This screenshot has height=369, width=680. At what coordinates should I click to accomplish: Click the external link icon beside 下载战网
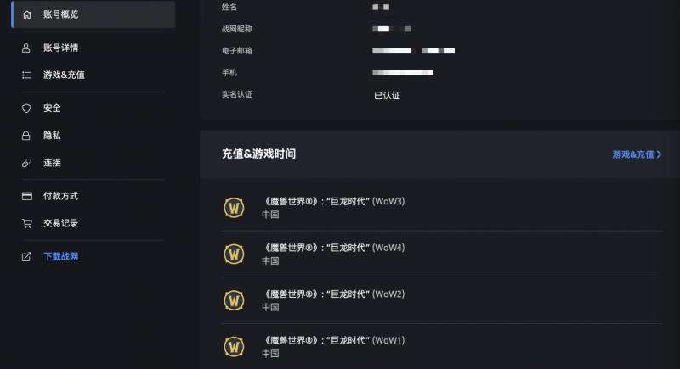pyautogui.click(x=26, y=256)
